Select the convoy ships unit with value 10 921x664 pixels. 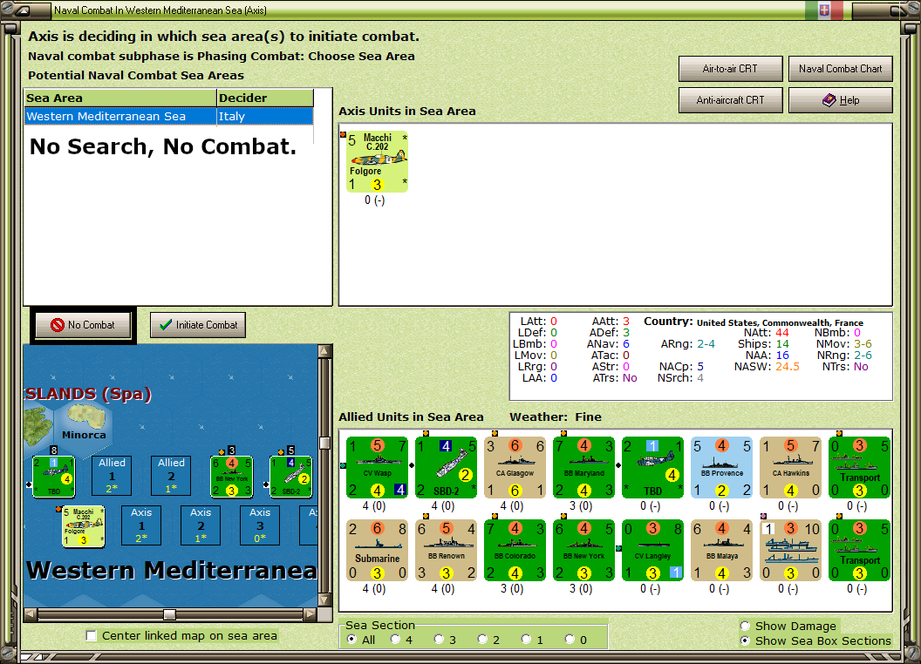(790, 550)
